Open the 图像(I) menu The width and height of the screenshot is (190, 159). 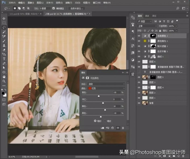coord(31,3)
